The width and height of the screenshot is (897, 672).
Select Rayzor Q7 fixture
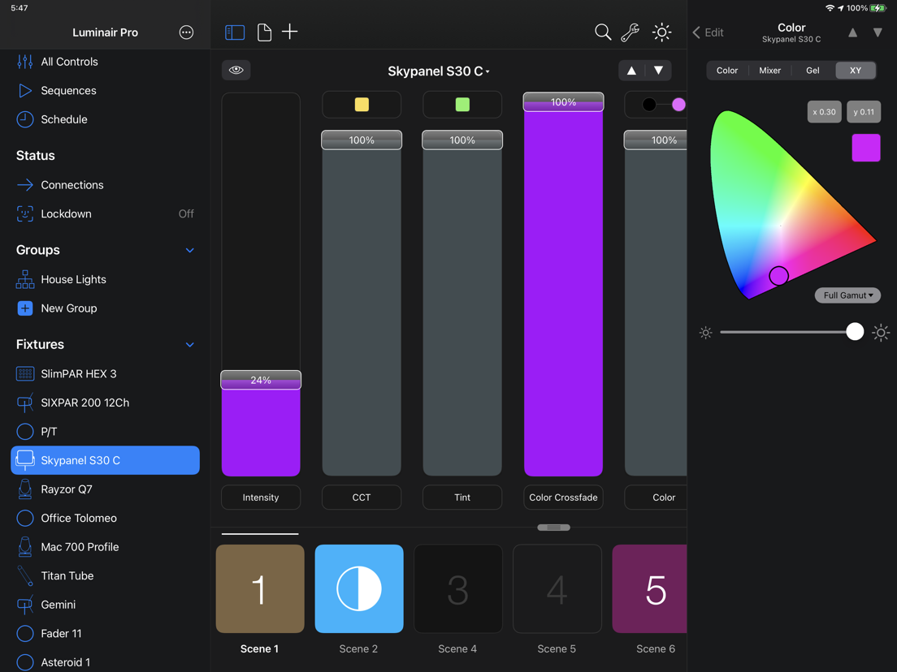pos(106,489)
